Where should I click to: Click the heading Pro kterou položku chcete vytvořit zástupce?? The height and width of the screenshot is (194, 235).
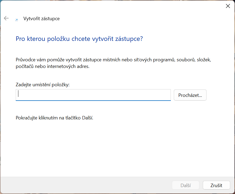[x=79, y=39]
